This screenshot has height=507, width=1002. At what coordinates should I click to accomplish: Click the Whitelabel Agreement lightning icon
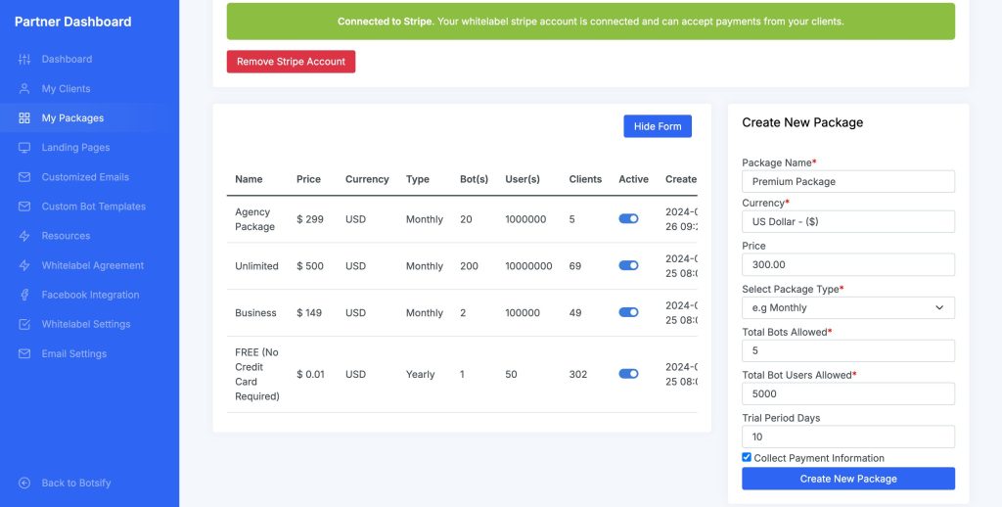pyautogui.click(x=24, y=265)
